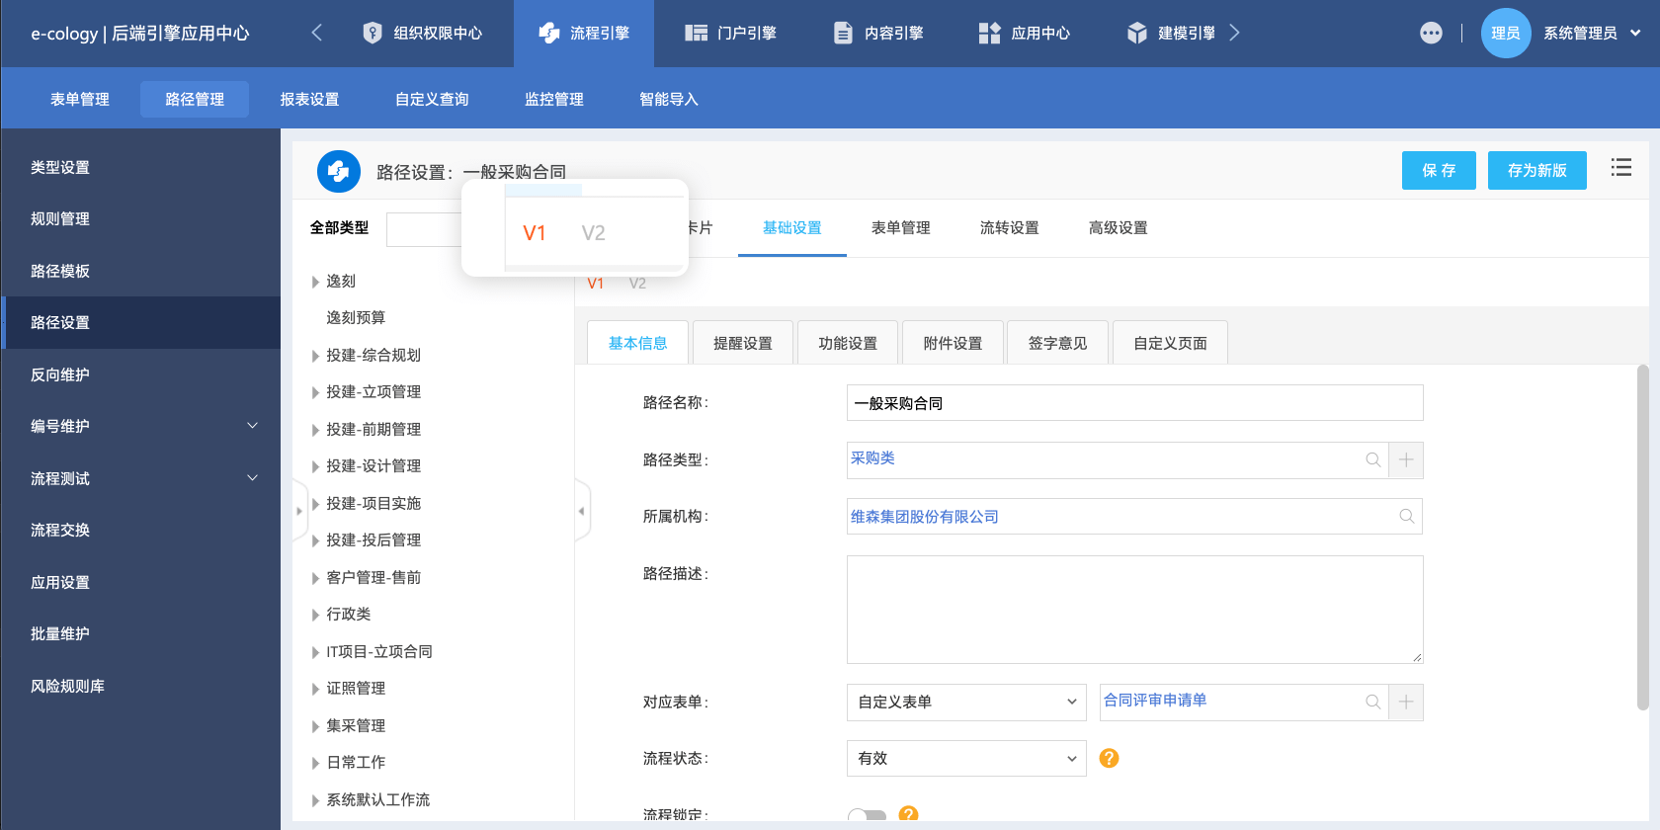Open the 流转设置 tab

click(1010, 227)
